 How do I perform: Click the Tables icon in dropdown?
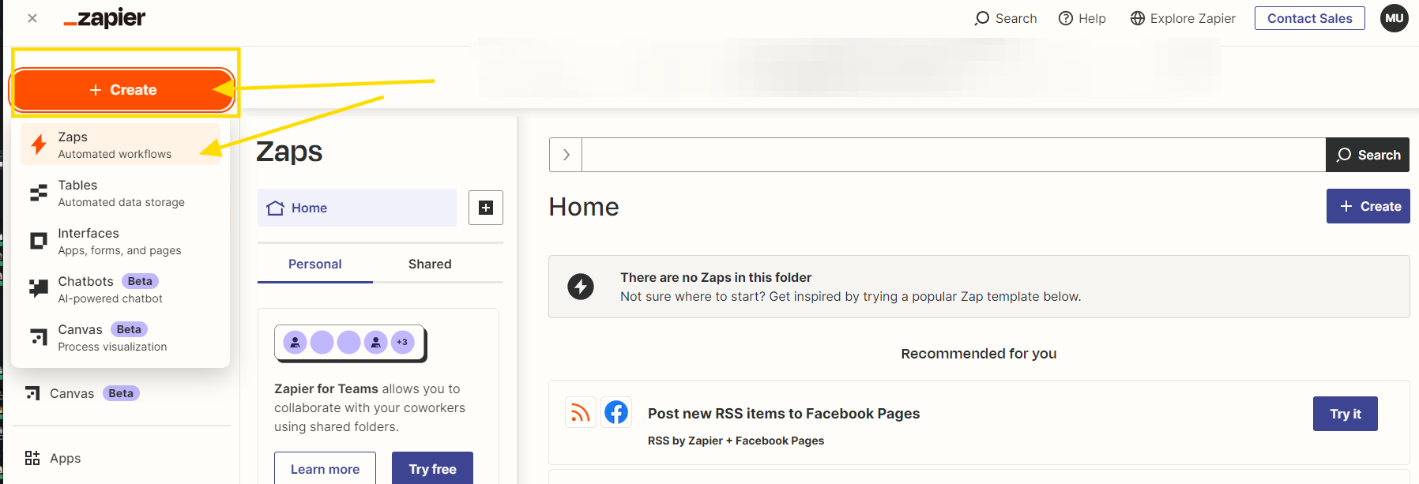tap(38, 193)
